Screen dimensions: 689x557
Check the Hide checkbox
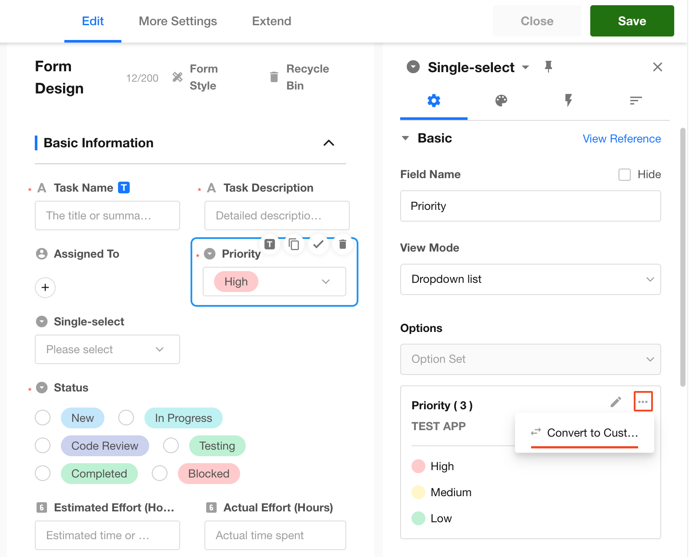625,175
